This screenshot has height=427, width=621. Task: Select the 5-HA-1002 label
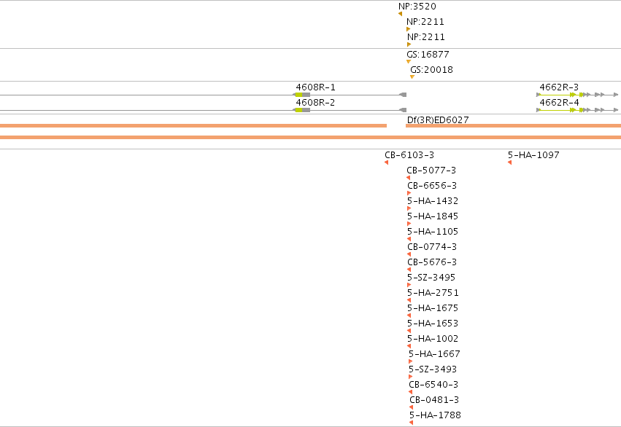(x=433, y=339)
